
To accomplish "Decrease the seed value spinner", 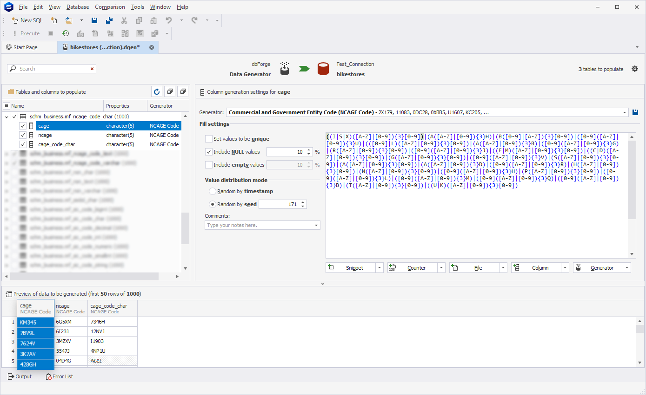I will pos(303,207).
